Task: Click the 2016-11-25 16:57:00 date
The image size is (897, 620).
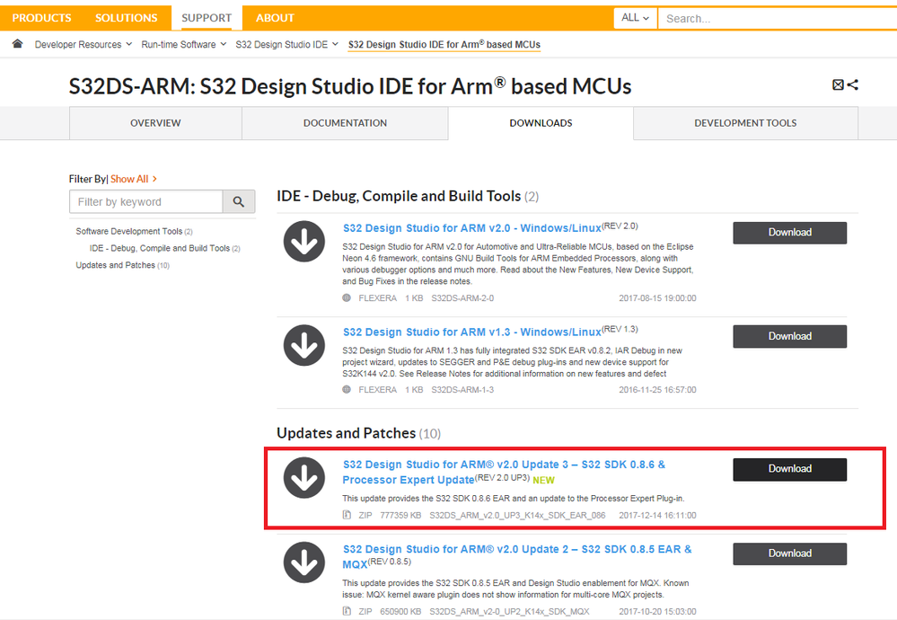Action: 657,390
